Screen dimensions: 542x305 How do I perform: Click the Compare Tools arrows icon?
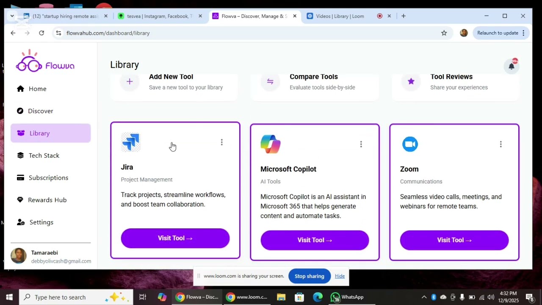click(x=270, y=81)
